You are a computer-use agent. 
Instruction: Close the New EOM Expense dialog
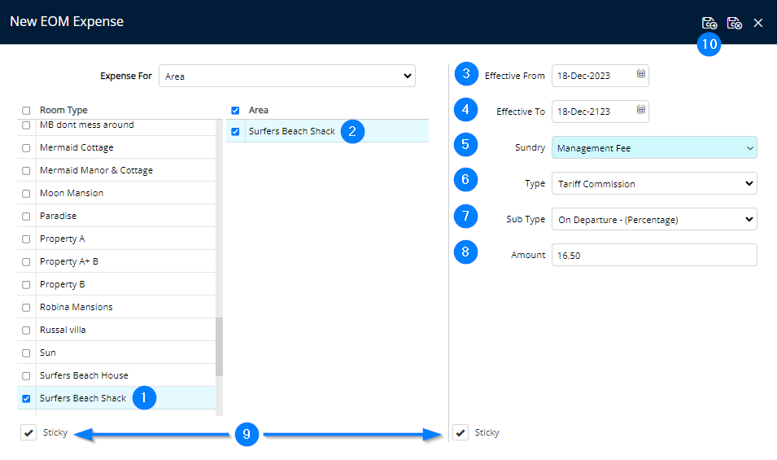click(x=758, y=23)
